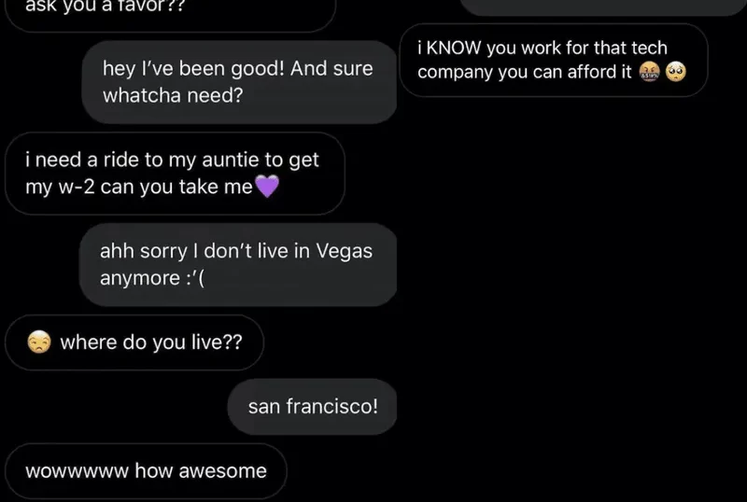Click the "hey I've been good!" reply bubble
The height and width of the screenshot is (502, 747).
tap(239, 82)
